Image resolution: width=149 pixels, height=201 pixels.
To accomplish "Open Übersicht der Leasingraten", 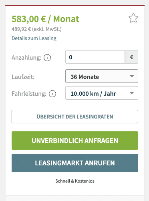I will point(75,117).
